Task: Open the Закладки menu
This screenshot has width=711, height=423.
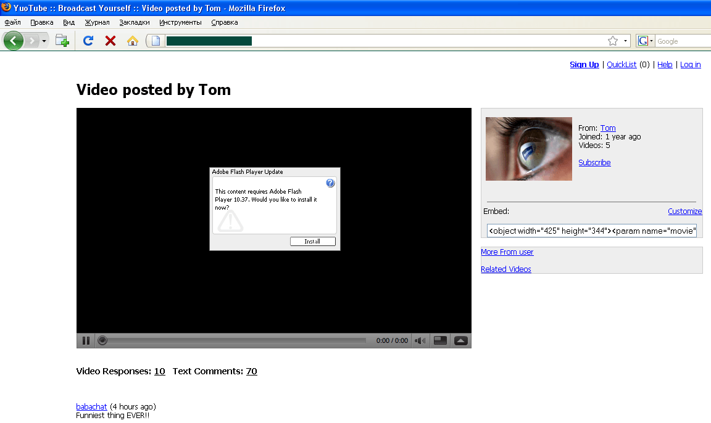Action: (x=134, y=22)
